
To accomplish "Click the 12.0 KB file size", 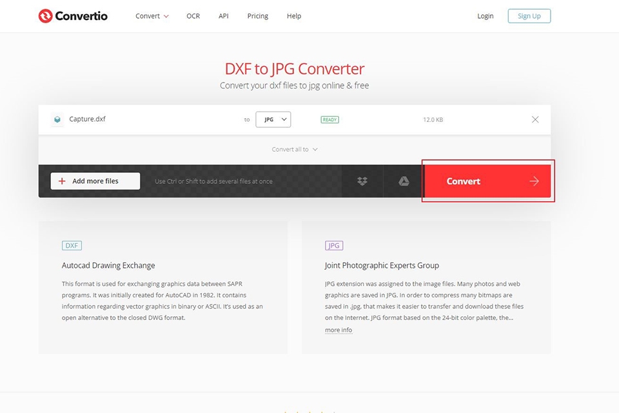I will [x=433, y=119].
